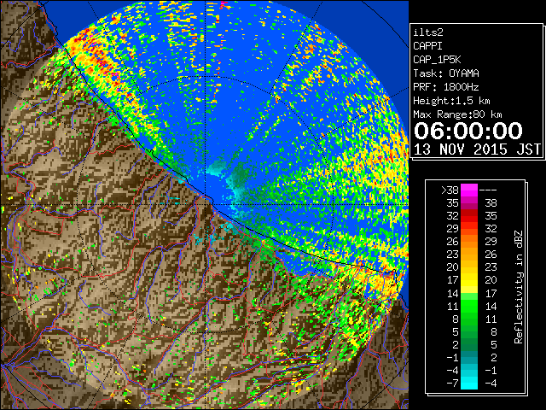This screenshot has width=546, height=410.
Task: Click the 'Max Range:80 km' text
Action: pyautogui.click(x=457, y=114)
